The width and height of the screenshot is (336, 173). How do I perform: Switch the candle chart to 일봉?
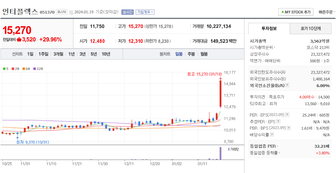pos(179,54)
